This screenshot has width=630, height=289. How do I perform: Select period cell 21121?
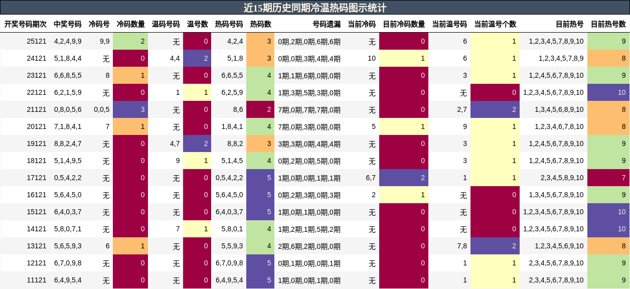pos(37,109)
